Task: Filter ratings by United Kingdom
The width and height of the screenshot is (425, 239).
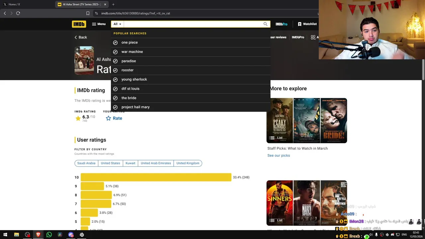Action: pos(188,163)
